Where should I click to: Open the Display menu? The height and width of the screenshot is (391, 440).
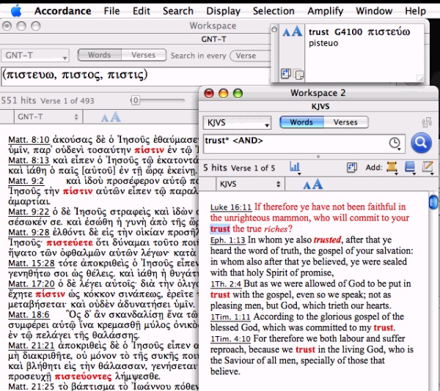(x=224, y=11)
